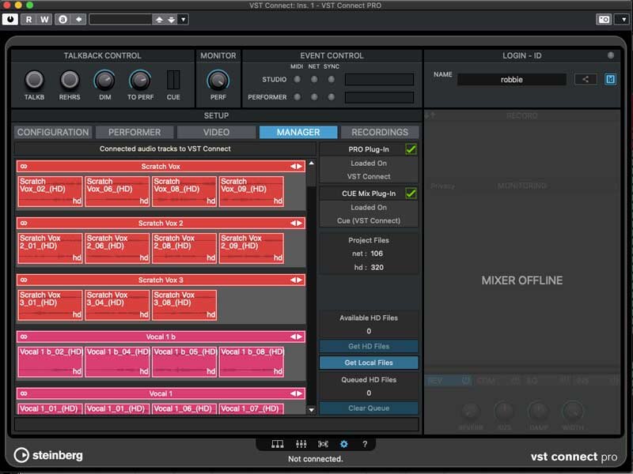
Task: Click the Steinberg logo
Action: (48, 455)
